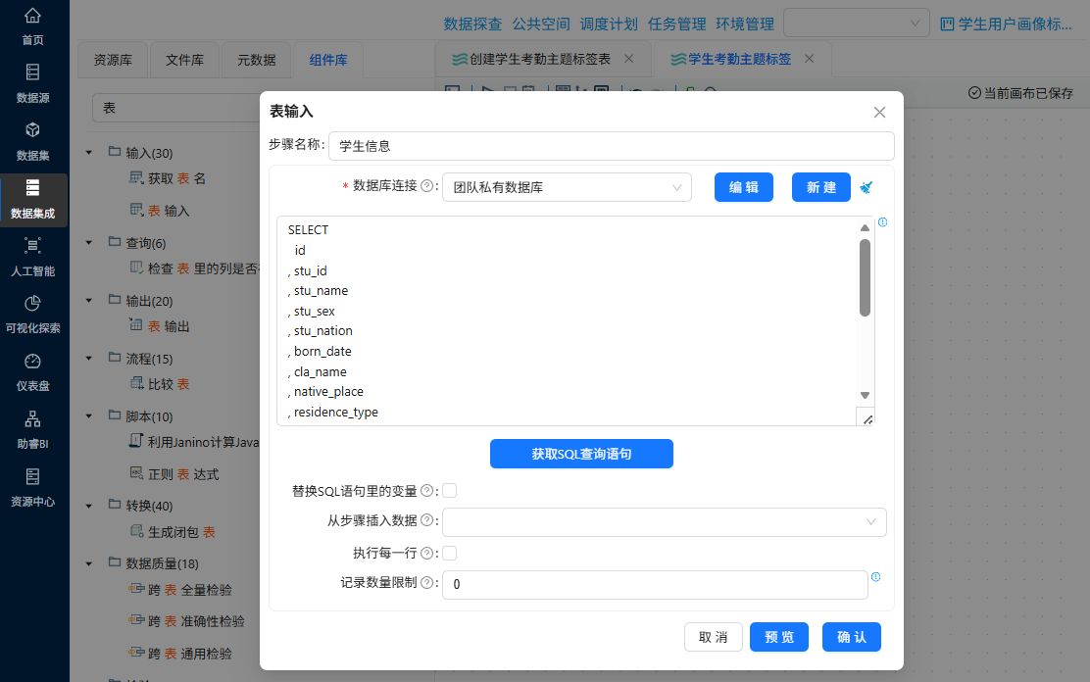
Task: Open 任务管理 in top menu
Action: 676,24
